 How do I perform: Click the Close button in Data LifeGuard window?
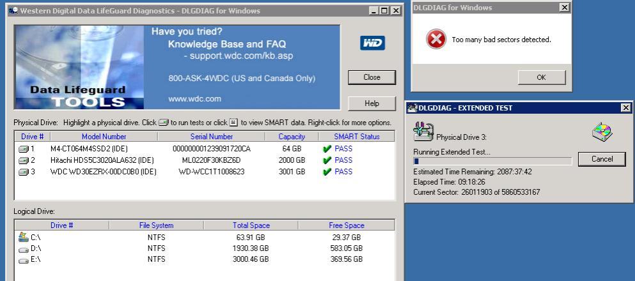pyautogui.click(x=372, y=77)
